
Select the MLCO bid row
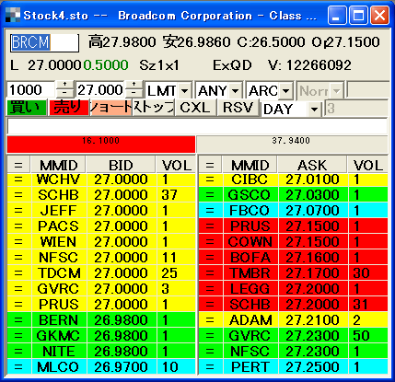tap(101, 366)
